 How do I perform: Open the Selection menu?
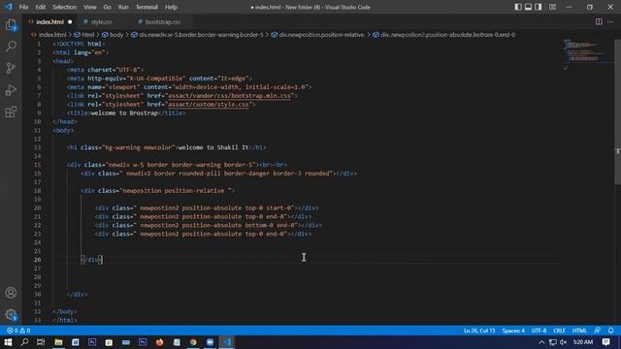65,7
